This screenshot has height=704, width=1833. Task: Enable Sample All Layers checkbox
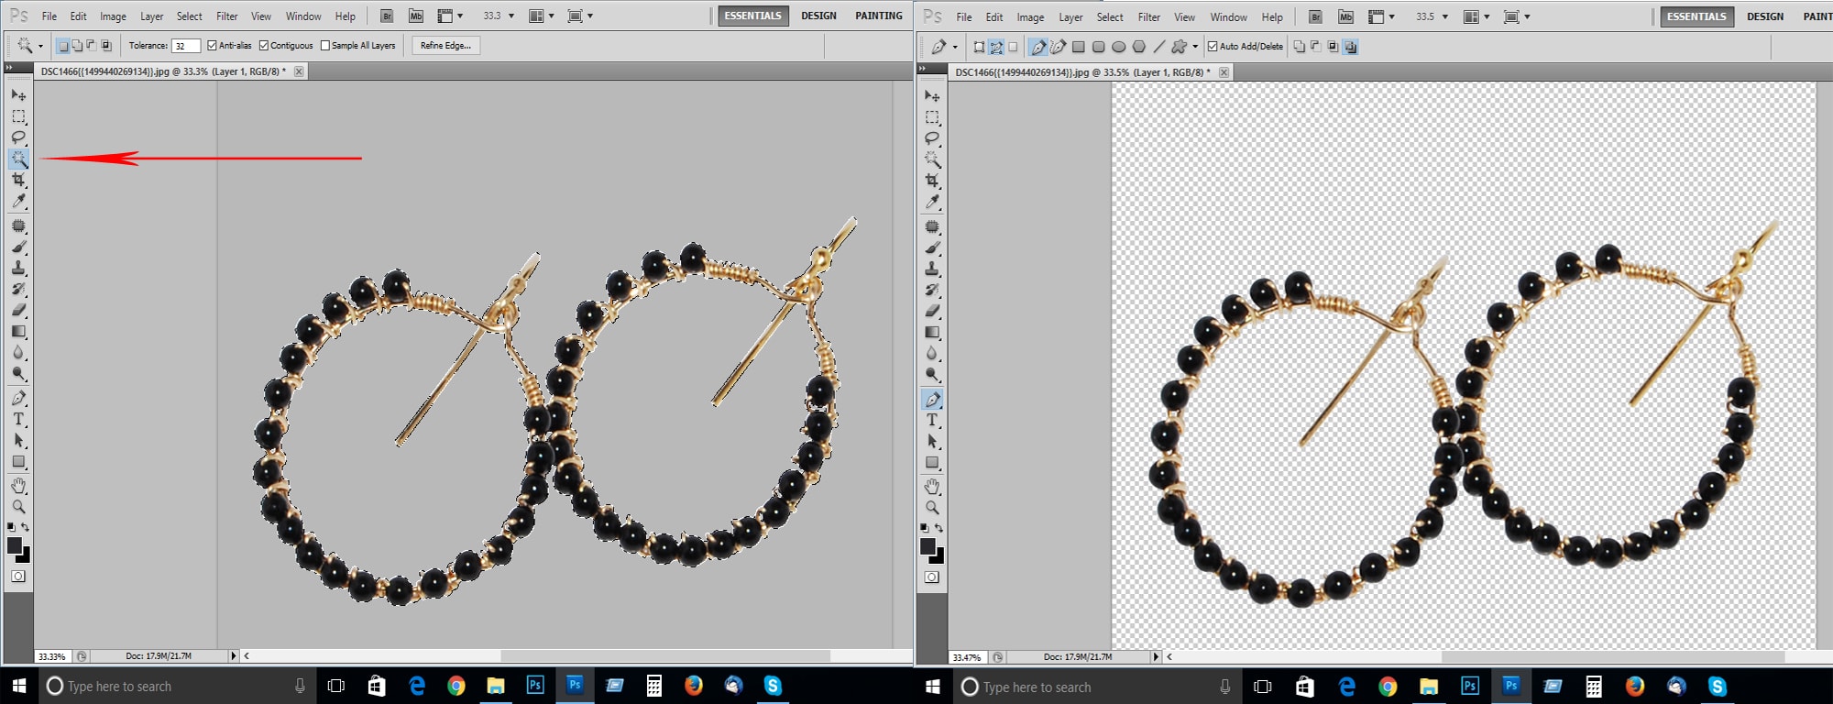324,45
